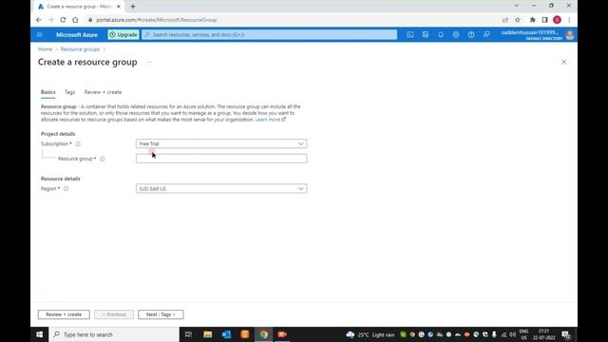
Task: Open Outlook from the taskbar
Action: coord(226,334)
